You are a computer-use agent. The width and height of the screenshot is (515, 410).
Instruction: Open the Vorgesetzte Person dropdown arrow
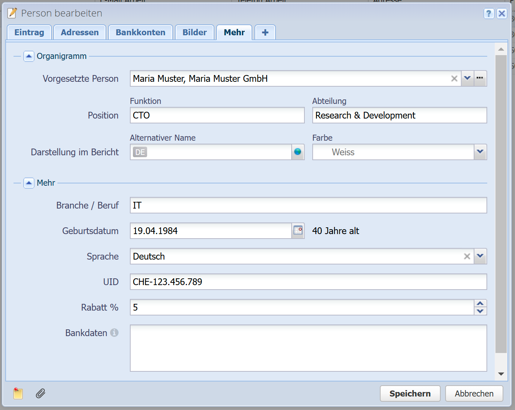click(x=467, y=78)
